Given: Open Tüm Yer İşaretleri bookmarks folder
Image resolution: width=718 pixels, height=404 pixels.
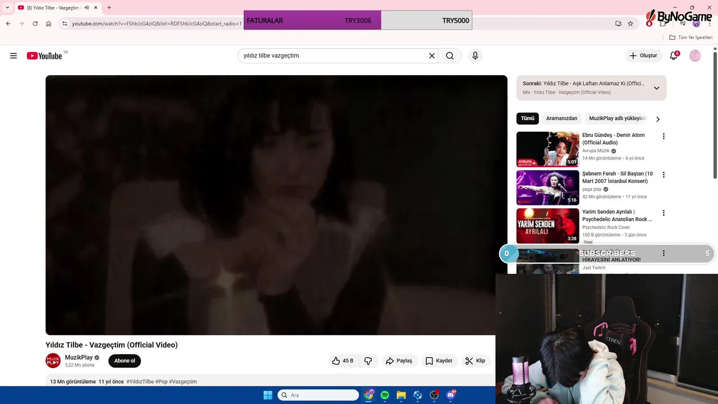Looking at the screenshot, I should click(691, 38).
